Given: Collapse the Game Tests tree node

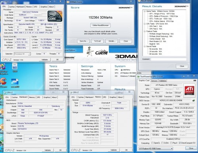Looking at the screenshot, I should [x=145, y=11].
